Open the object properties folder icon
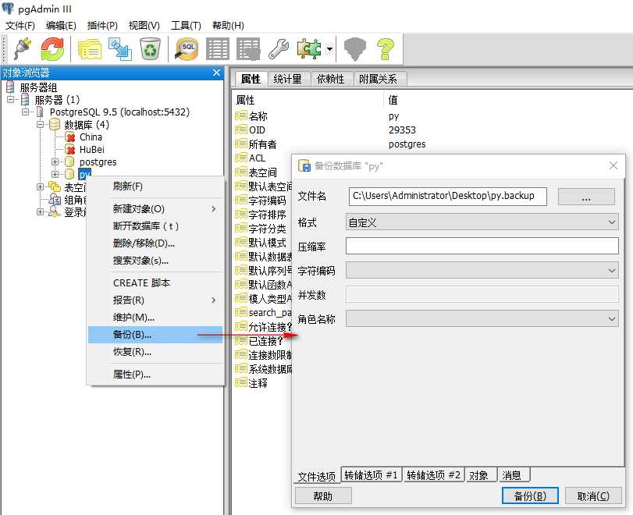The width and height of the screenshot is (633, 515). coord(90,49)
